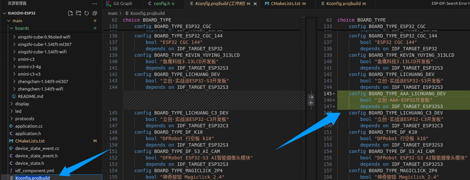The height and width of the screenshot is (180, 470).
Task: Switch to the config.h tab
Action: coord(164,4)
